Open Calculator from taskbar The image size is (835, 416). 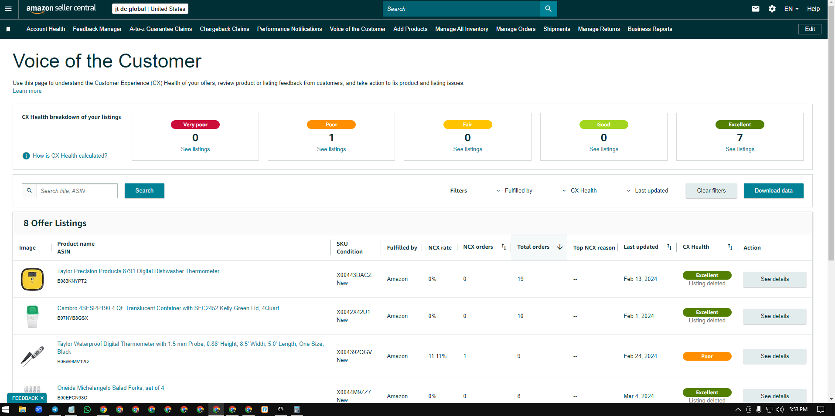297,409
